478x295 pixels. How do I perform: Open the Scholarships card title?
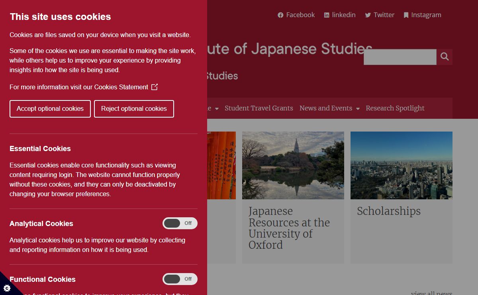coord(389,211)
